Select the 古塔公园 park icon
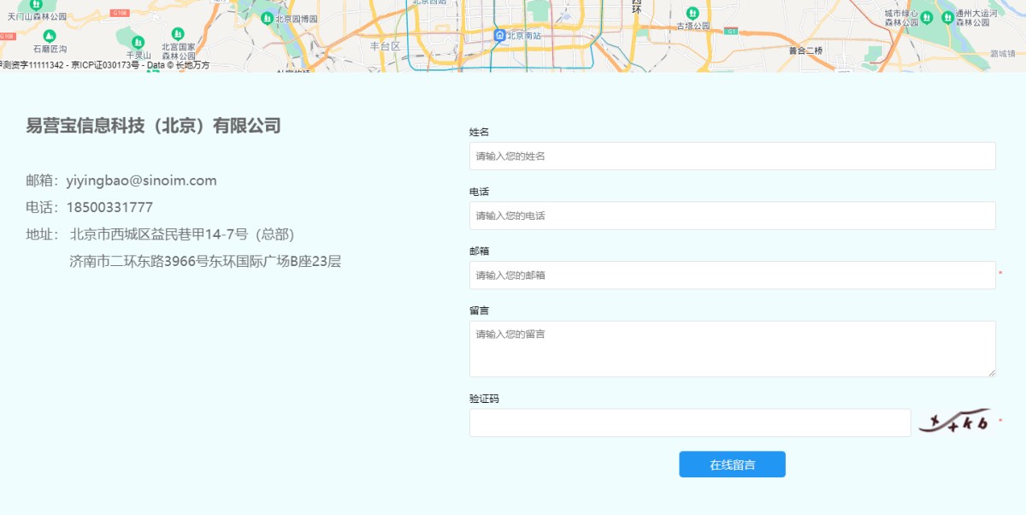 (693, 13)
